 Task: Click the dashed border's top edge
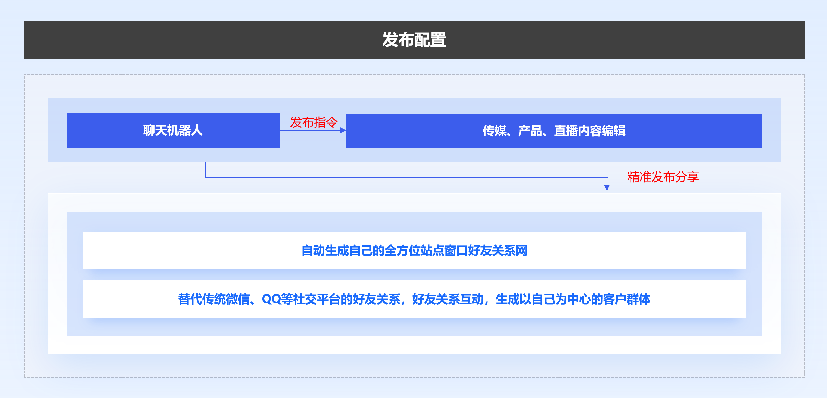click(414, 75)
